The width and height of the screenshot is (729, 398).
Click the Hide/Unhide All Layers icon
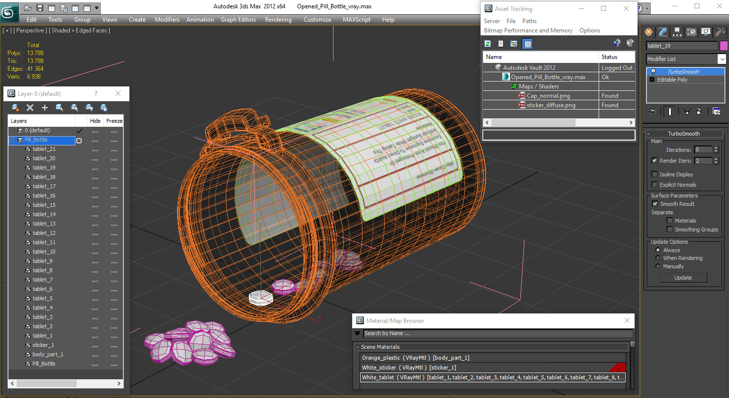(89, 107)
